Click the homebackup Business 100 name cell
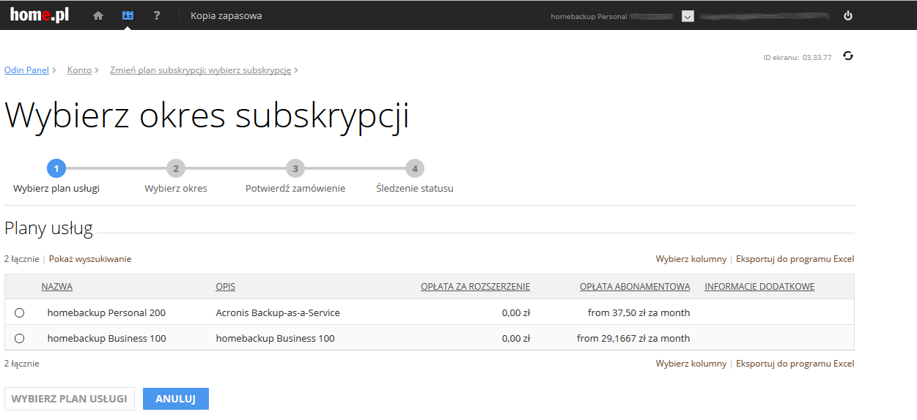 [x=106, y=338]
